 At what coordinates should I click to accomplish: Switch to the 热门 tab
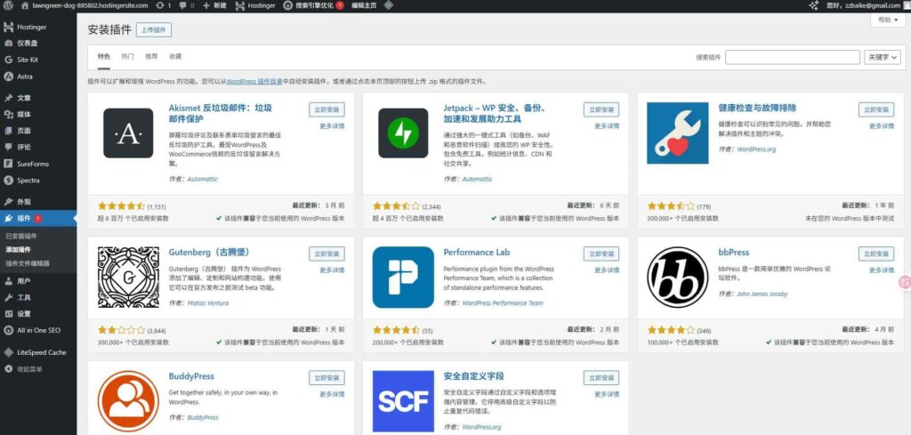pyautogui.click(x=127, y=56)
